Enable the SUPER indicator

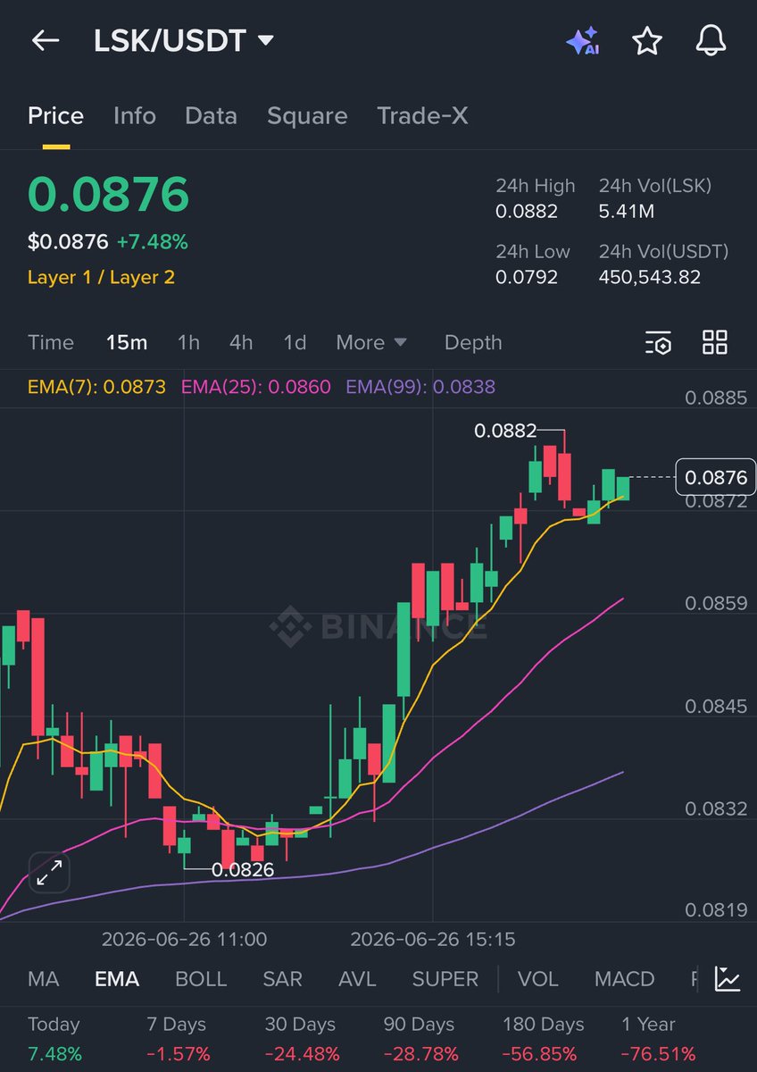tap(445, 979)
